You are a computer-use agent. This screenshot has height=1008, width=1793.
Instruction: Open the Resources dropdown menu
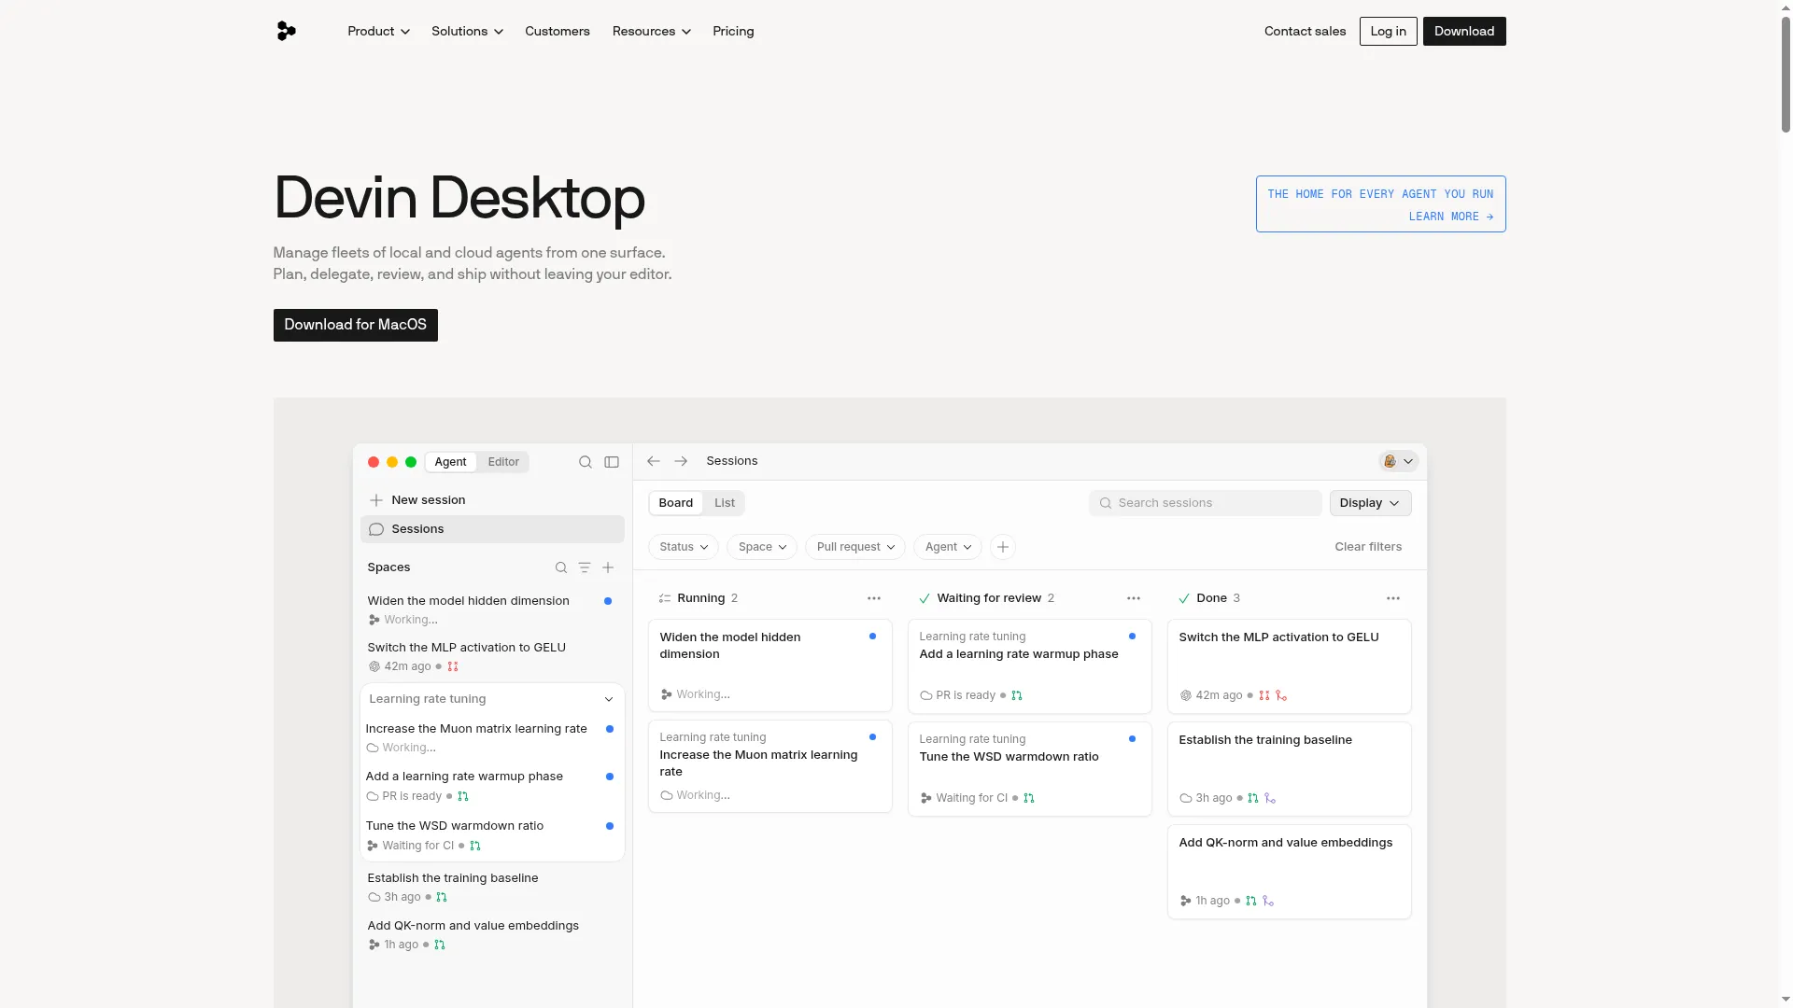coord(652,31)
